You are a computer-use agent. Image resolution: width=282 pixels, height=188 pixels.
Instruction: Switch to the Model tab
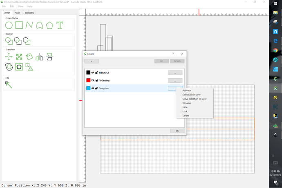(x=17, y=13)
